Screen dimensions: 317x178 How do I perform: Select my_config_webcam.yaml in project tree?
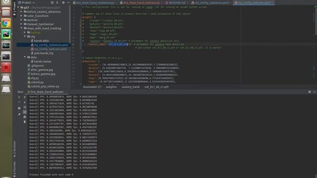[x=49, y=49]
